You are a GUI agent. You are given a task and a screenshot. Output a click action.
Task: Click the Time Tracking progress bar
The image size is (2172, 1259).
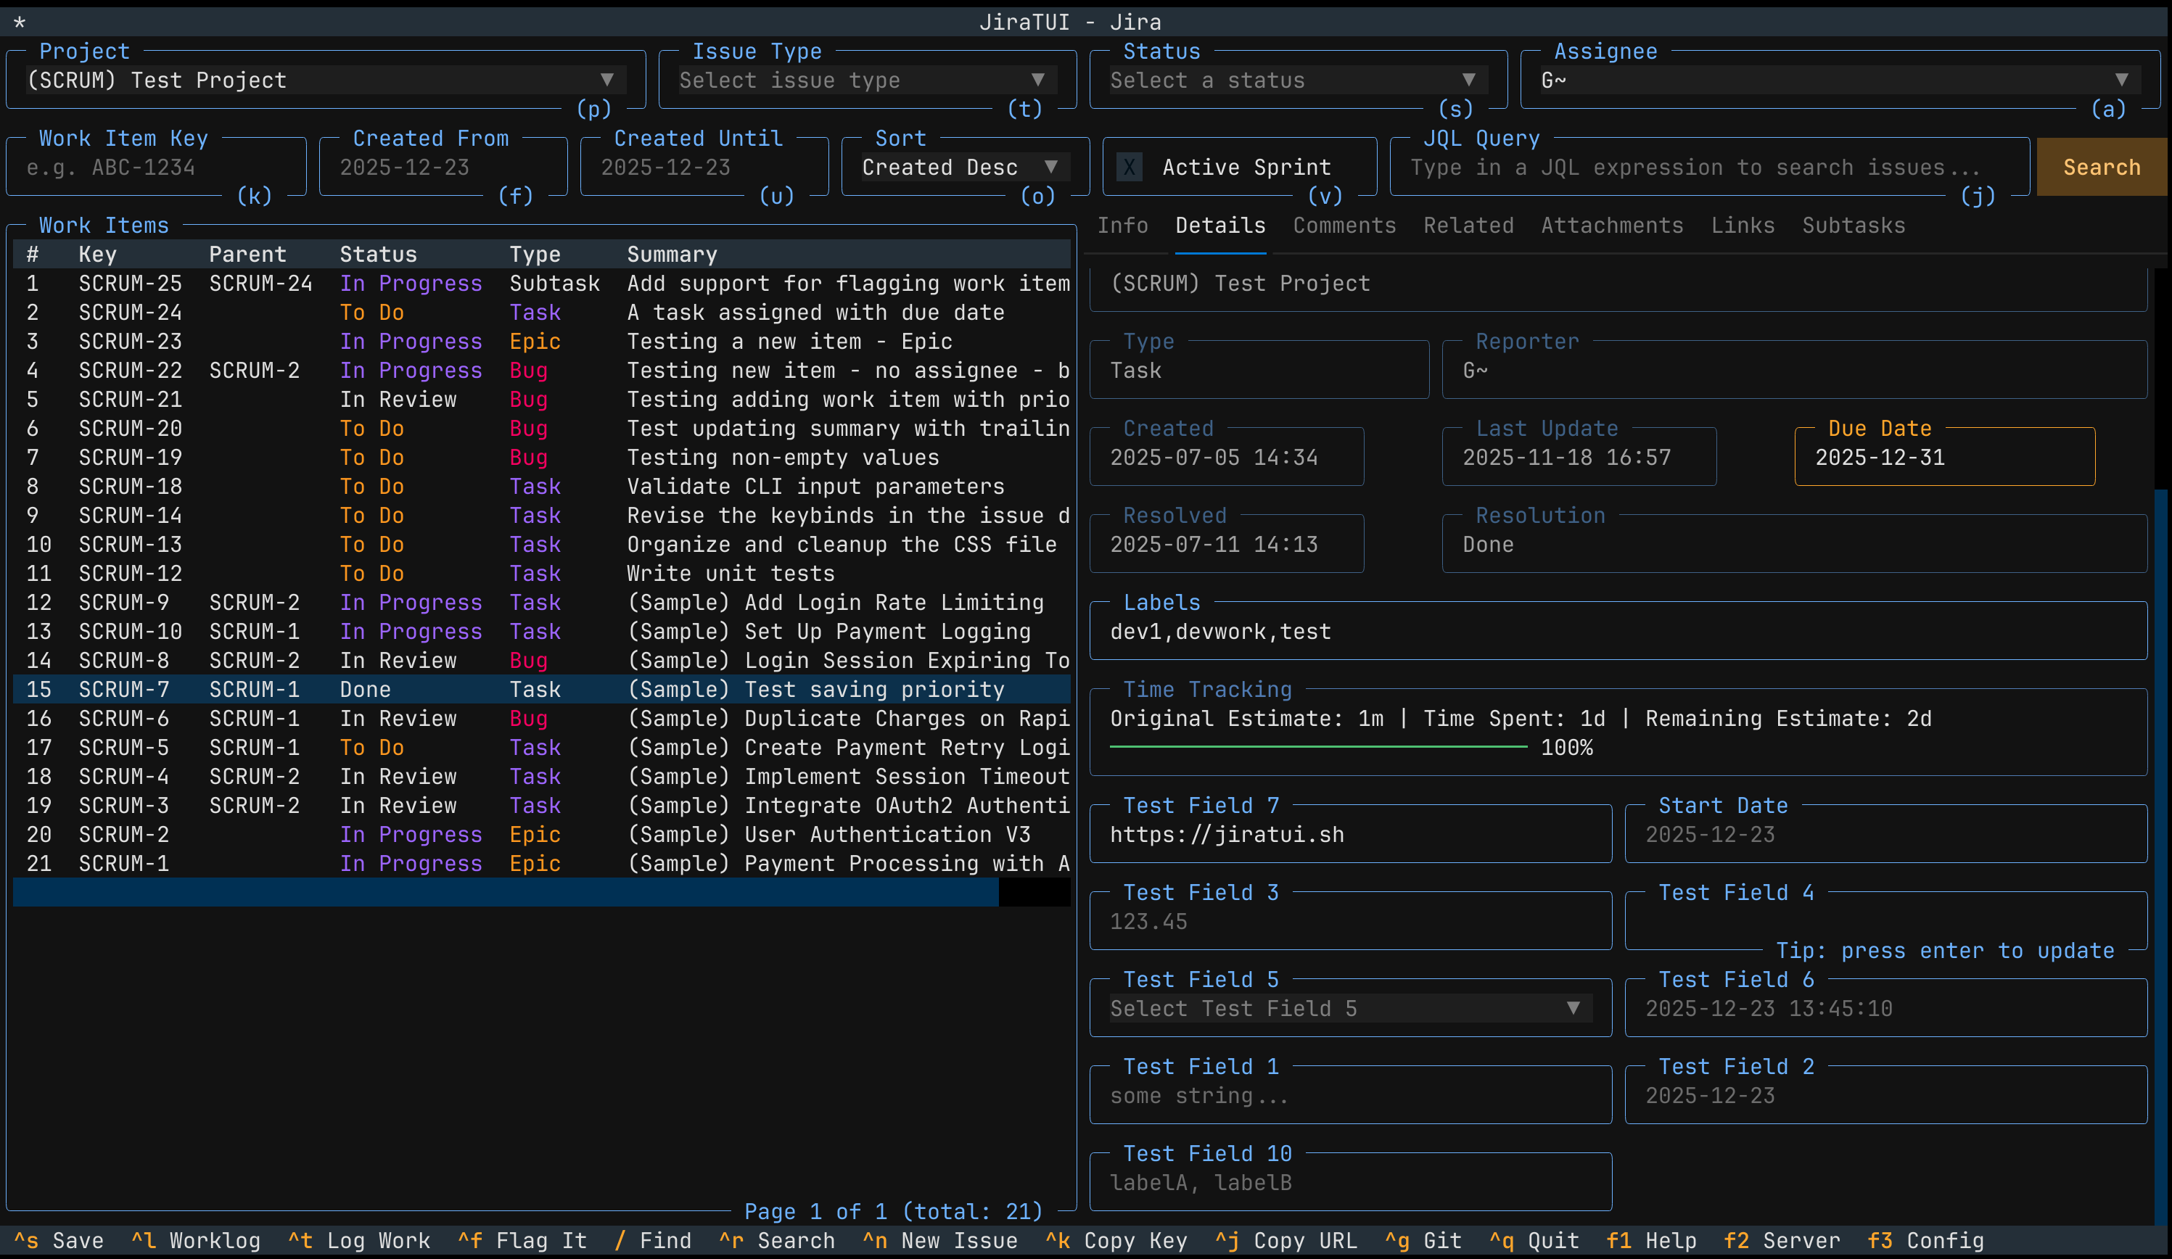tap(1318, 747)
